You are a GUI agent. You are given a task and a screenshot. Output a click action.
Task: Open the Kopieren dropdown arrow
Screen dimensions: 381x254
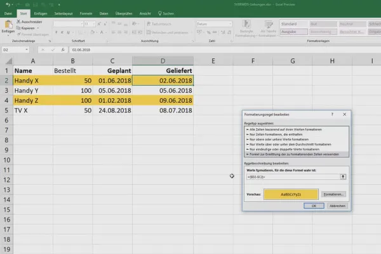click(x=38, y=28)
